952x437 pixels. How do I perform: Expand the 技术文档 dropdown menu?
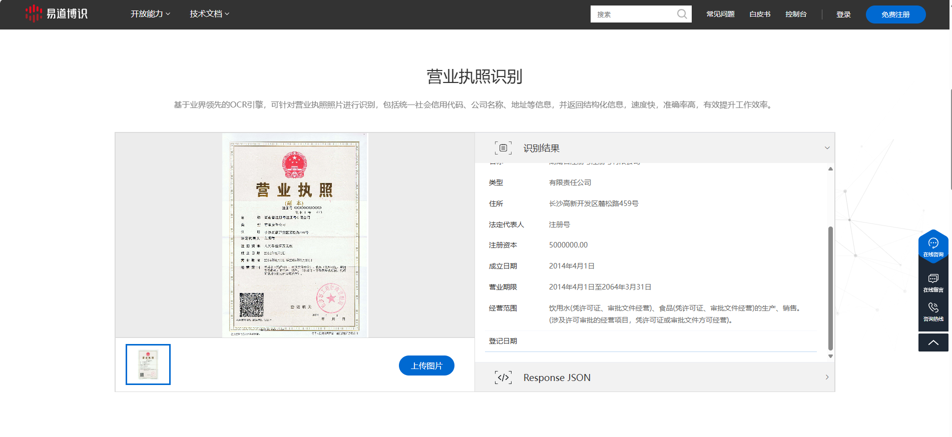[x=209, y=14]
